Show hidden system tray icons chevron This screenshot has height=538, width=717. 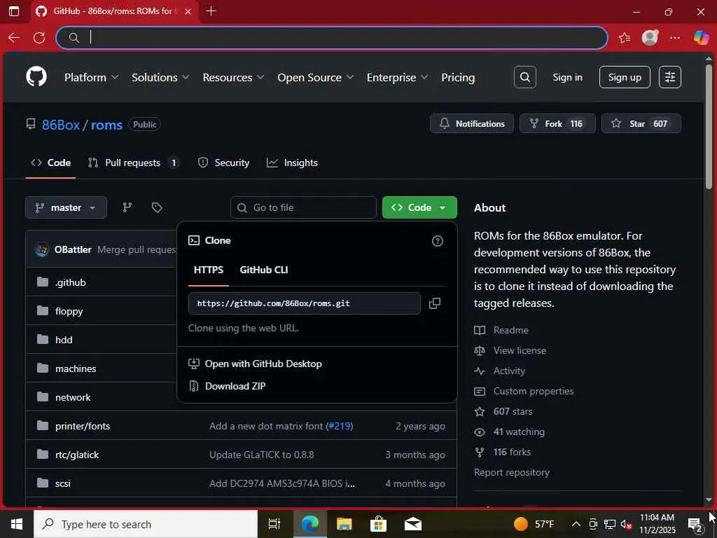coord(576,524)
